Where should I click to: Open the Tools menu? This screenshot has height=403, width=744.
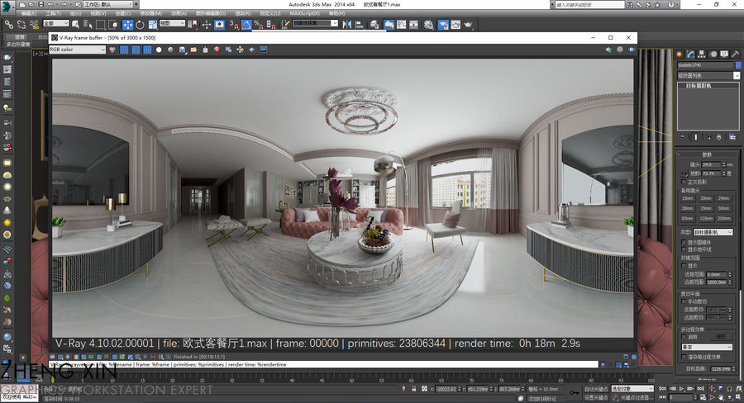(x=53, y=13)
